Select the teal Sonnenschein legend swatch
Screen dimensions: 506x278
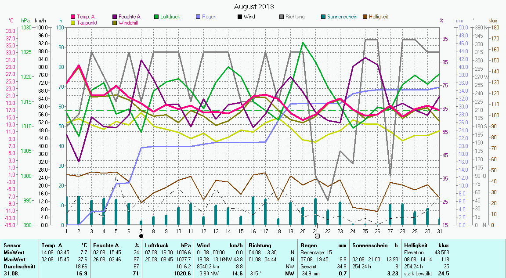tap(323, 17)
